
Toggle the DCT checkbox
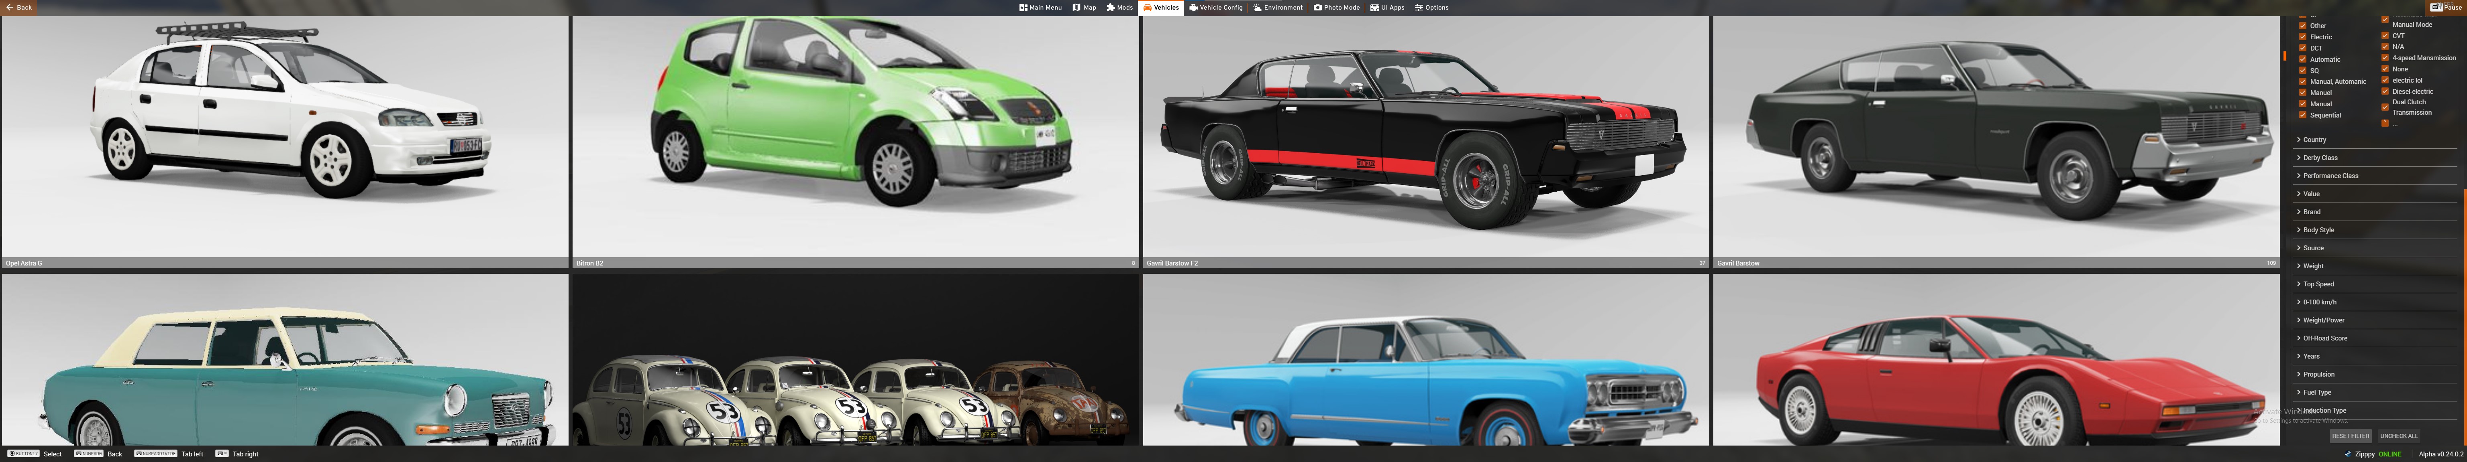(2302, 48)
